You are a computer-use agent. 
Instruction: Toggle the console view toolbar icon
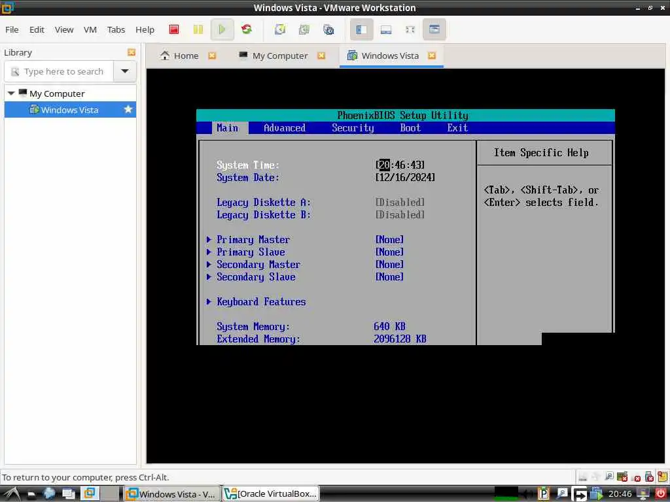coord(434,29)
